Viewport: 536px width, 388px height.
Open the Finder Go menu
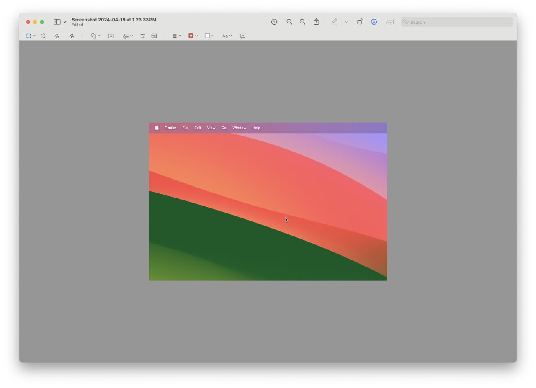224,128
